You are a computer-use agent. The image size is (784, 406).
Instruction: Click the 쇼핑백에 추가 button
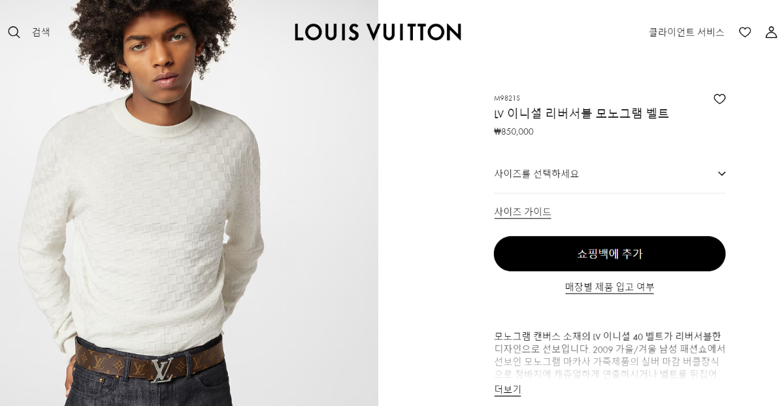pyautogui.click(x=610, y=254)
